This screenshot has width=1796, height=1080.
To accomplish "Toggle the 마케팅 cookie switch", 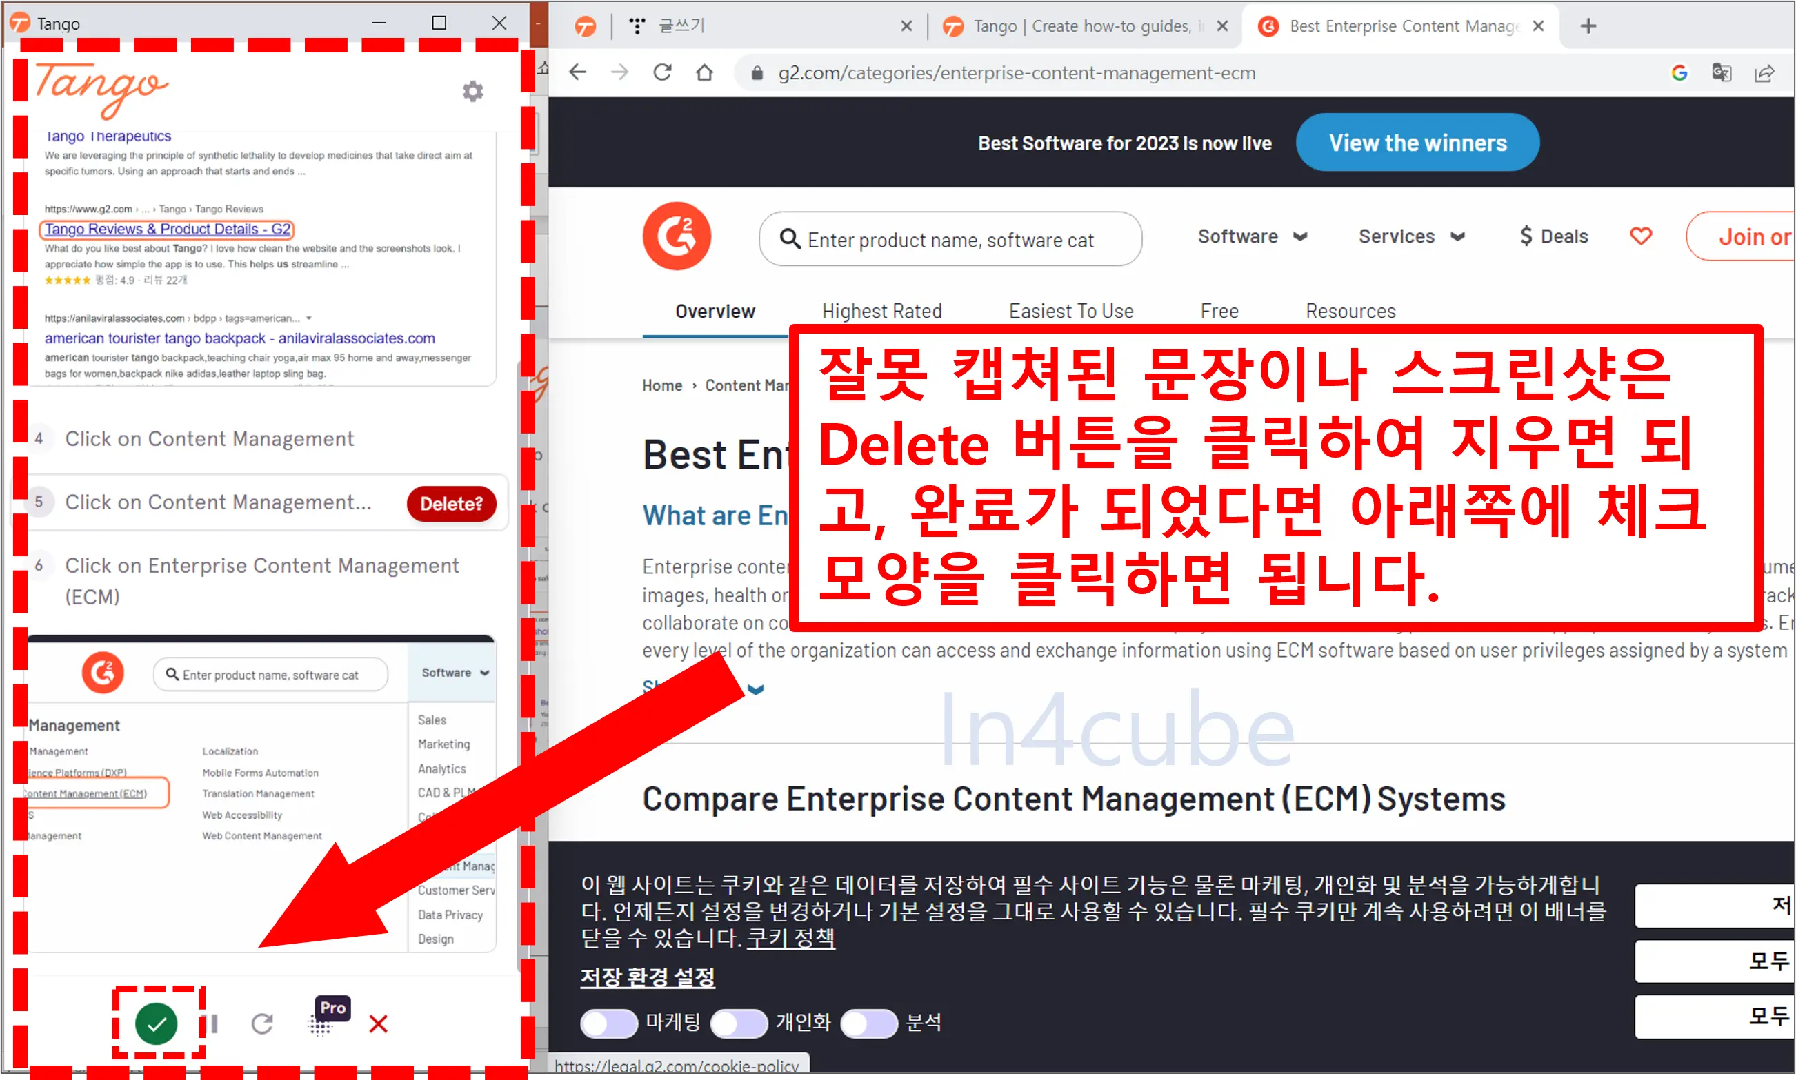I will (x=609, y=1023).
